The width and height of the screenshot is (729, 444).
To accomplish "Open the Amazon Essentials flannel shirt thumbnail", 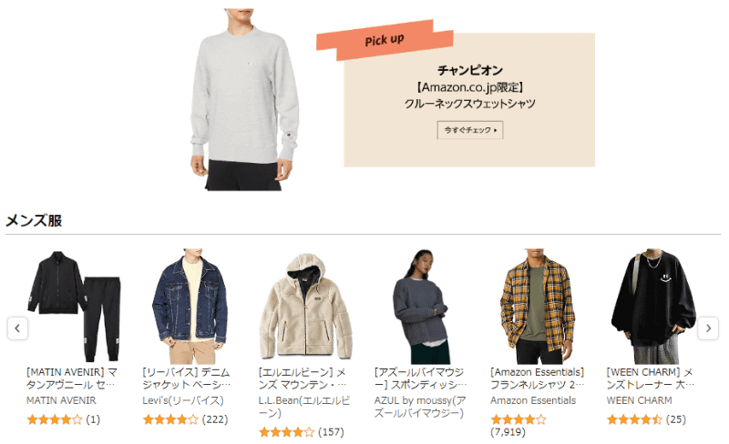I will tap(538, 306).
